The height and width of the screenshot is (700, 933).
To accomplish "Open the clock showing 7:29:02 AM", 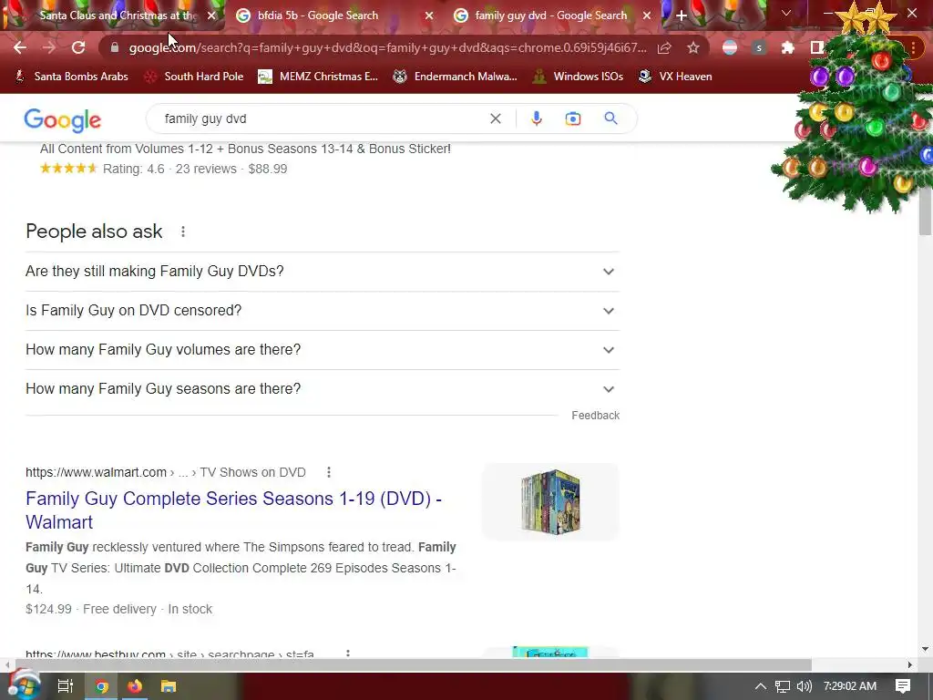I will 850,686.
